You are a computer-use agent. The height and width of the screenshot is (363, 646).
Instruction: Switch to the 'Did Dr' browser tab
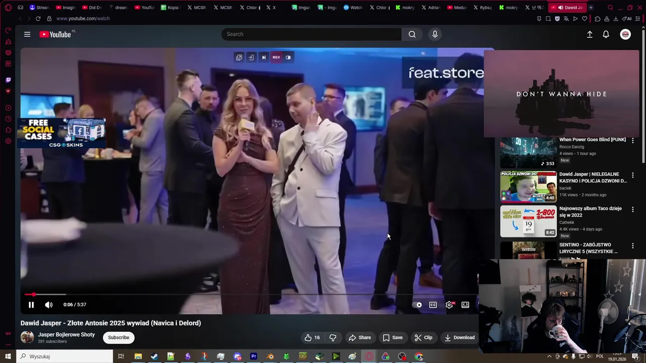pos(92,8)
